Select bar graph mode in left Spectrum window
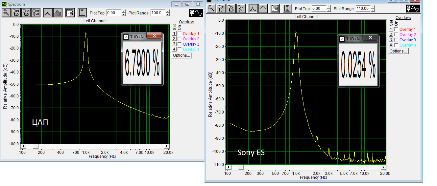This screenshot has width=437, height=186. 58,13
